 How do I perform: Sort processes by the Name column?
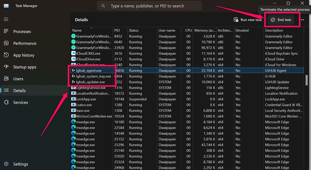[77, 30]
